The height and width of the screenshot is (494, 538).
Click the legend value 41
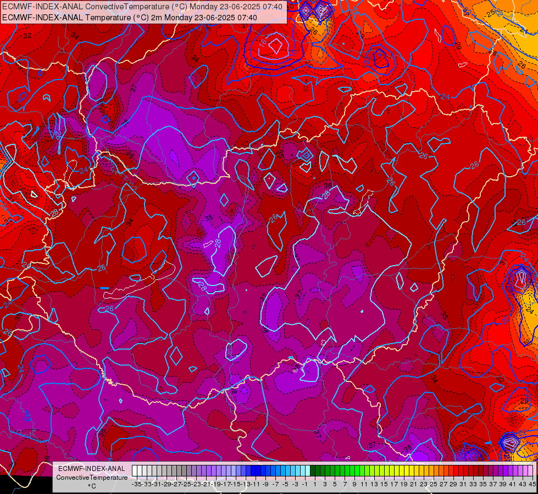[513, 484]
